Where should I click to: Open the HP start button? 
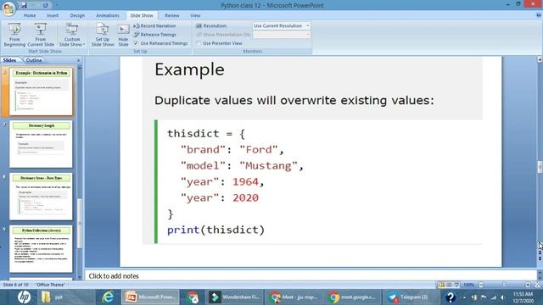[x=24, y=297]
